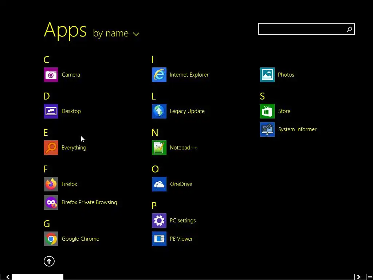Click the 'Photos' label
This screenshot has width=373, height=280.
[x=286, y=75]
